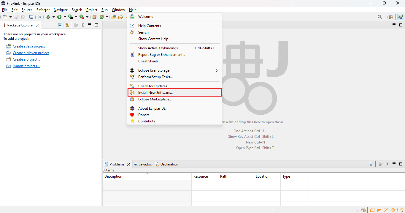The image size is (405, 213).
Task: Click Check for Updates menu item
Action: (174, 86)
